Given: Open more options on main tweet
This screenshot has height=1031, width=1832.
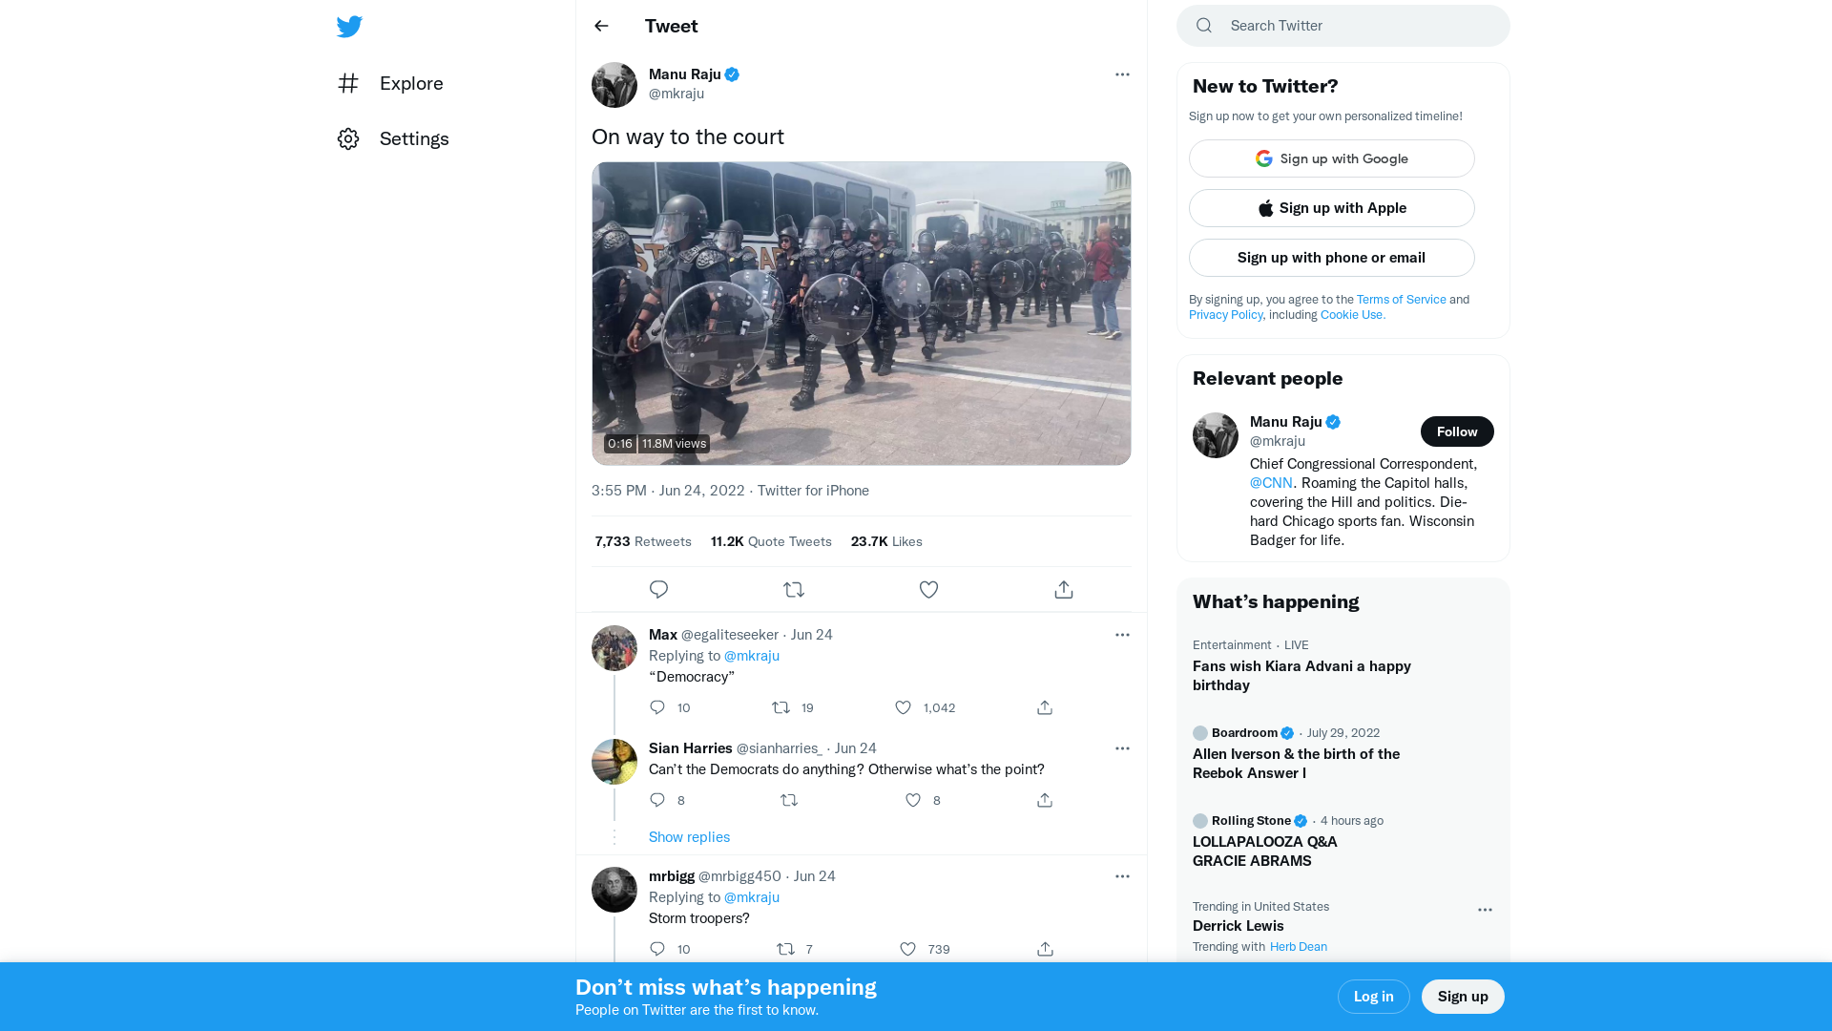Looking at the screenshot, I should (1122, 74).
